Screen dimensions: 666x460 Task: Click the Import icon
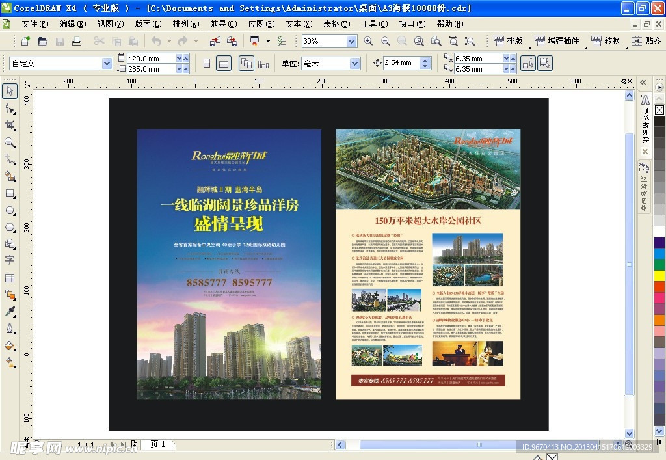pyautogui.click(x=215, y=41)
